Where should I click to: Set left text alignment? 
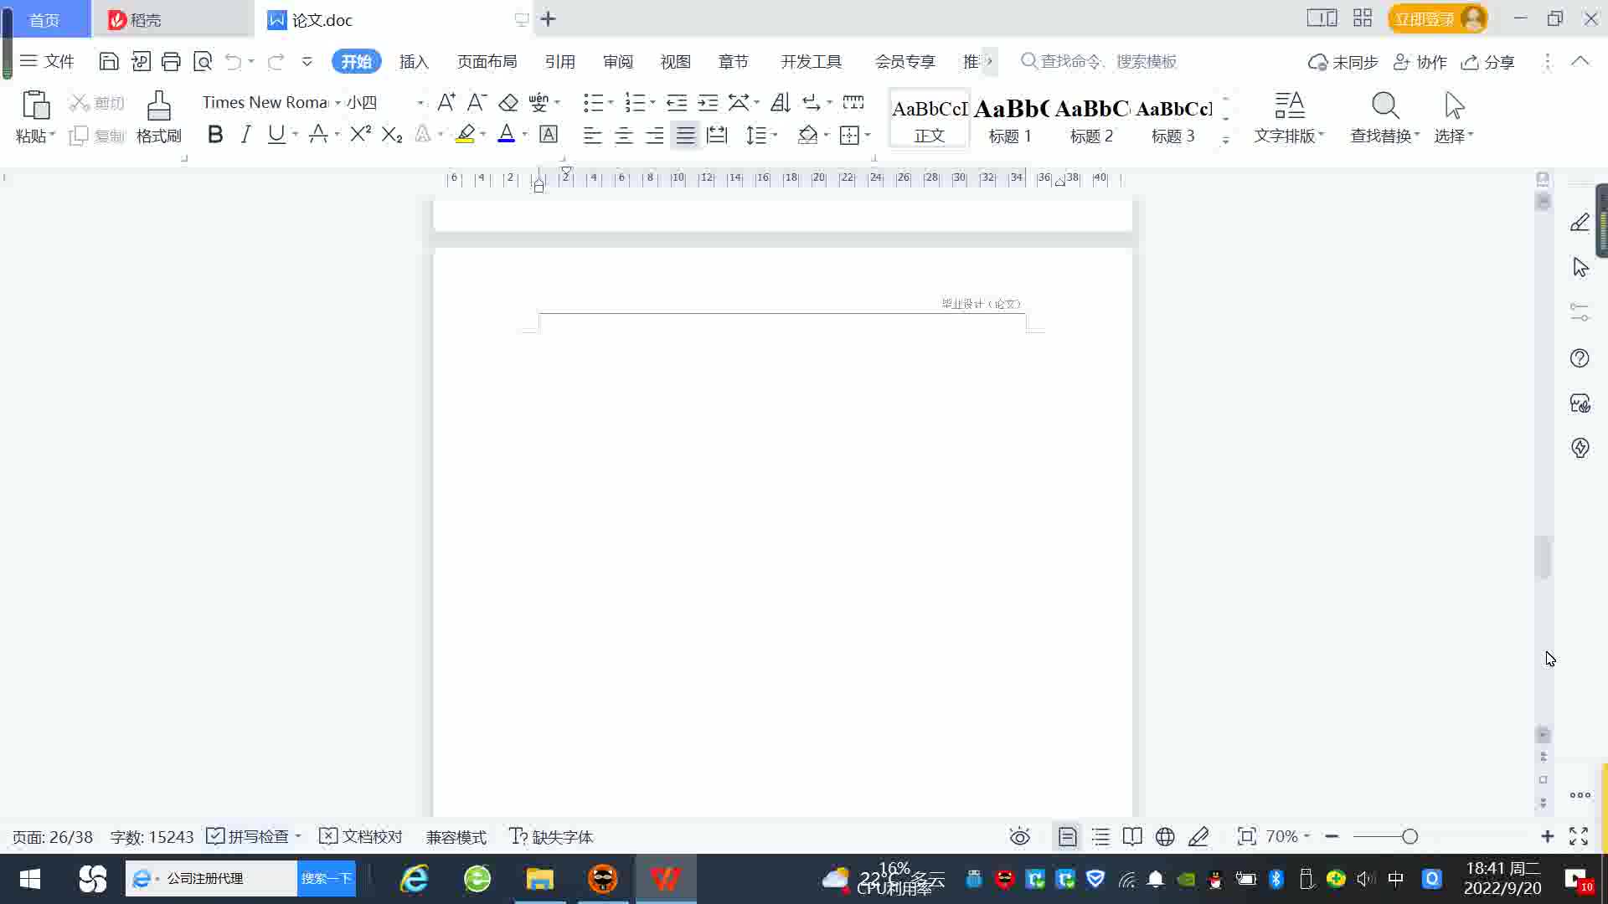tap(592, 135)
